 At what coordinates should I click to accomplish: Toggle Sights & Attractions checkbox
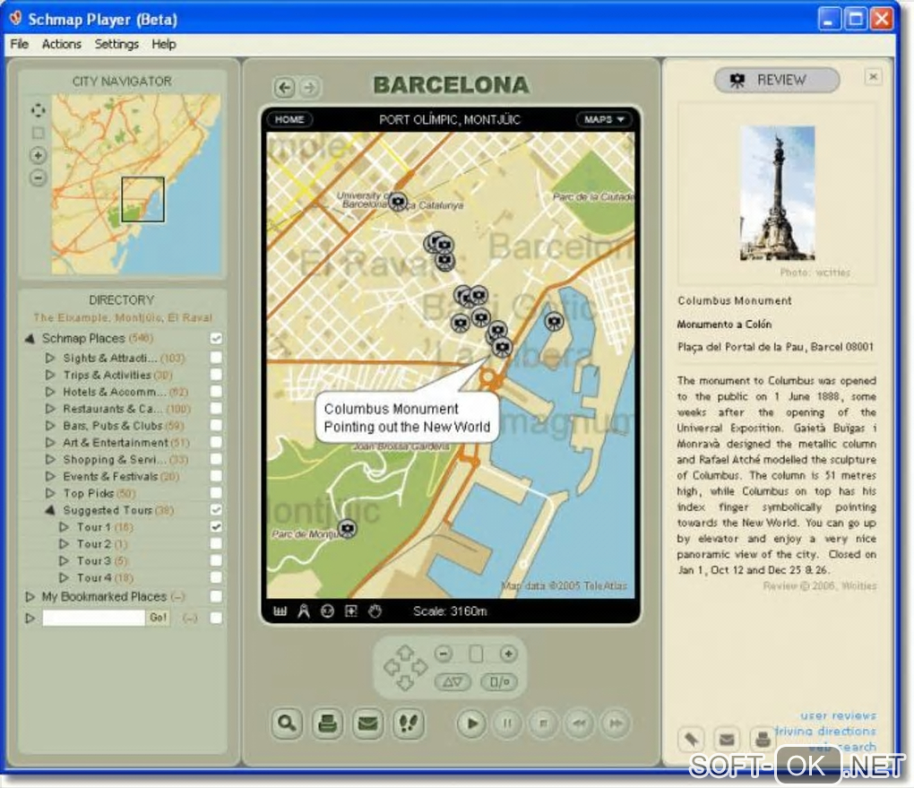coord(216,357)
